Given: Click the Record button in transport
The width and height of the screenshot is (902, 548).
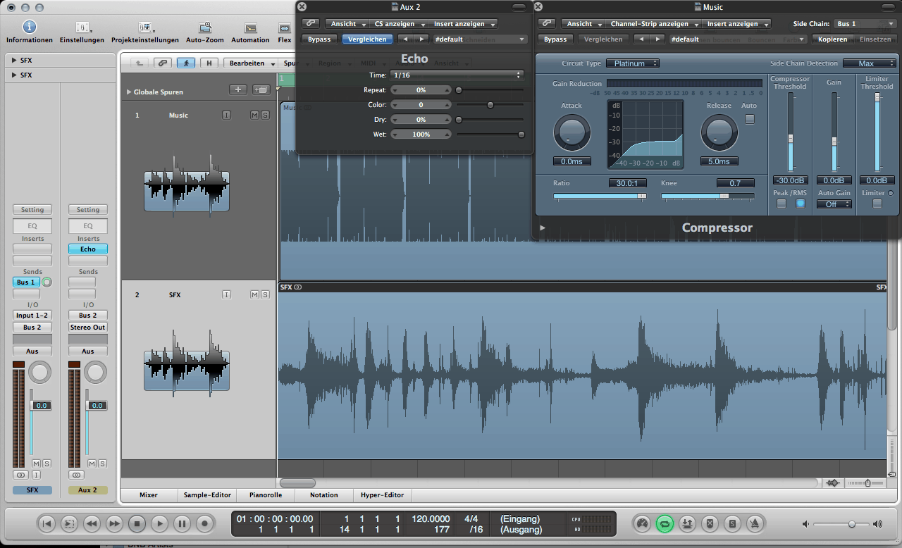Looking at the screenshot, I should click(x=204, y=523).
